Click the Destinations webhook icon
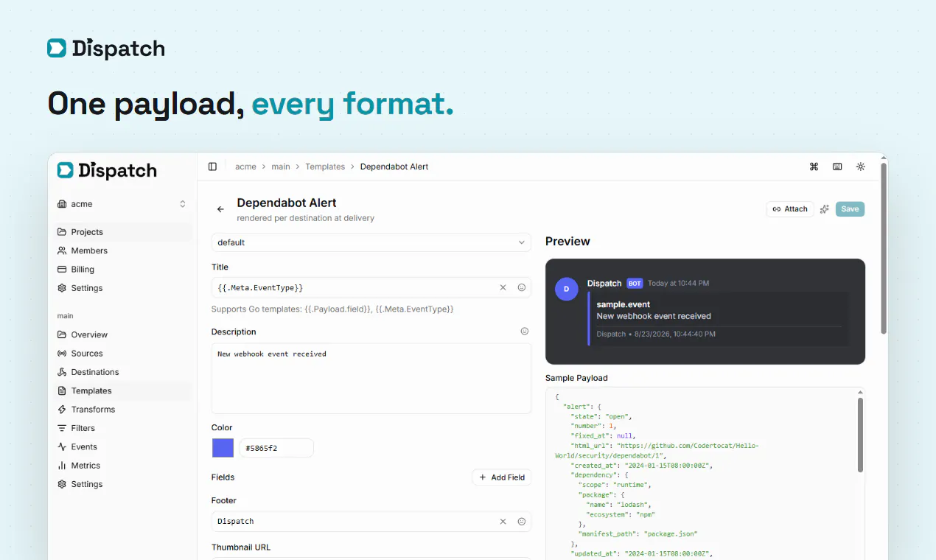The height and width of the screenshot is (560, 936). point(62,372)
